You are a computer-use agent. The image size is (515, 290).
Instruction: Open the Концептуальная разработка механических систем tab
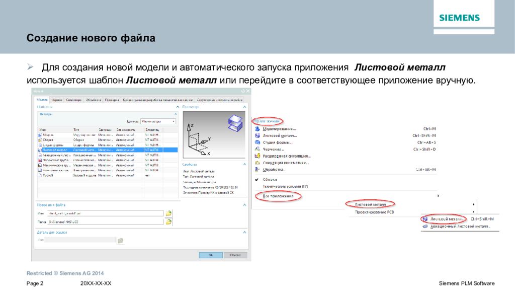[158, 100]
